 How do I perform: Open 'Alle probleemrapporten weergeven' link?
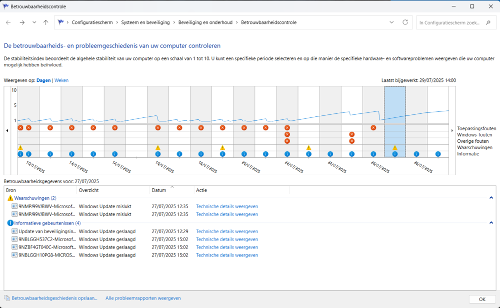tap(143, 298)
